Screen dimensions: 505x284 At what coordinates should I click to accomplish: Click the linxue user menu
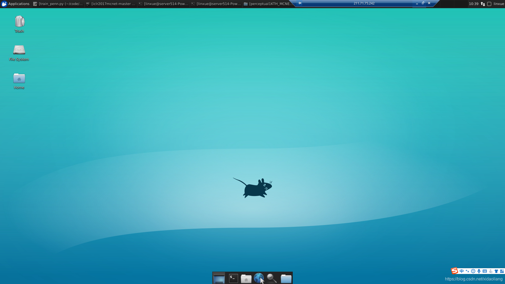tap(499, 4)
